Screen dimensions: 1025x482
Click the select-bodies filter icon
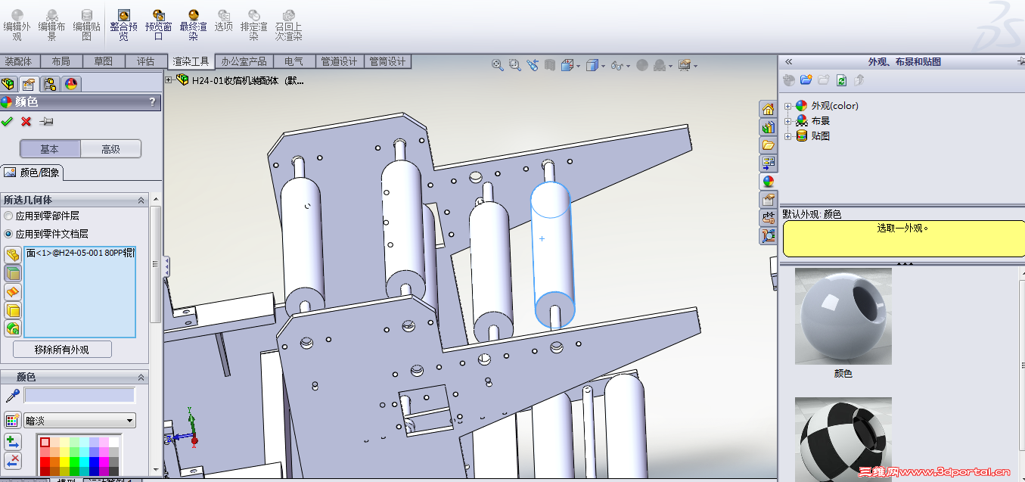pos(13,310)
